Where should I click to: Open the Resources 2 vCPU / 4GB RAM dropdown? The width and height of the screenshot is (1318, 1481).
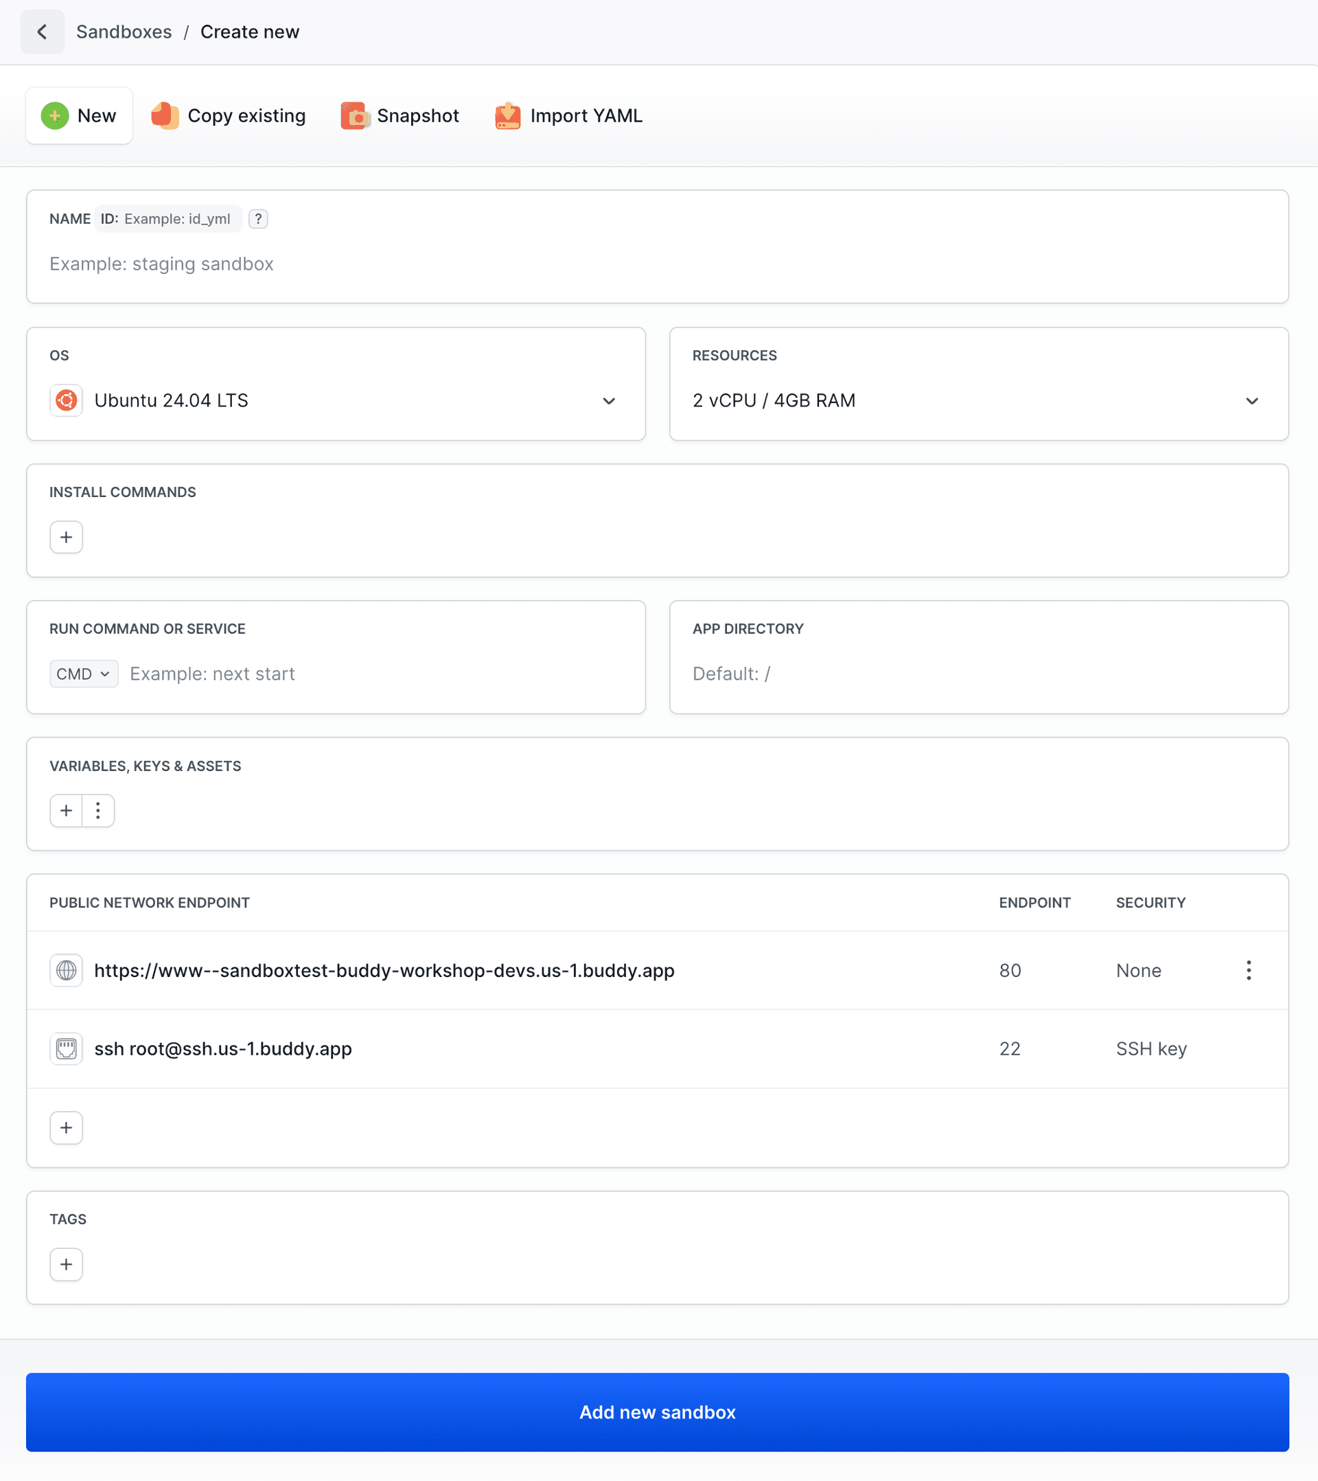[978, 401]
